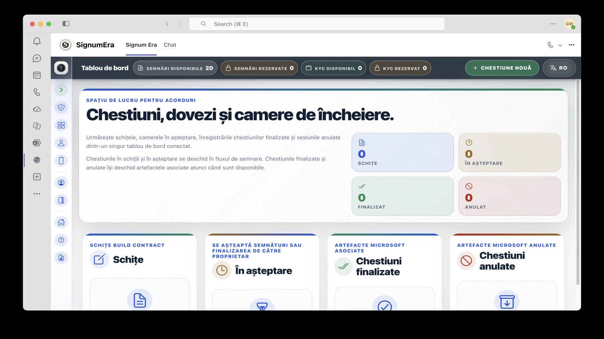Image resolution: width=604 pixels, height=339 pixels.
Task: Open Calls in the Teams sidebar
Action: click(37, 92)
